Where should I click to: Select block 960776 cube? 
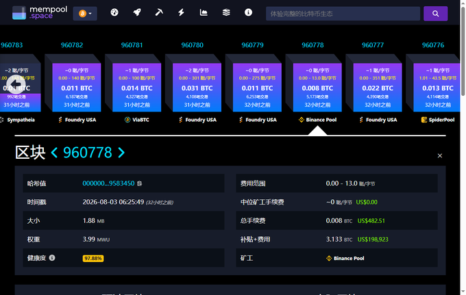tap(437, 88)
